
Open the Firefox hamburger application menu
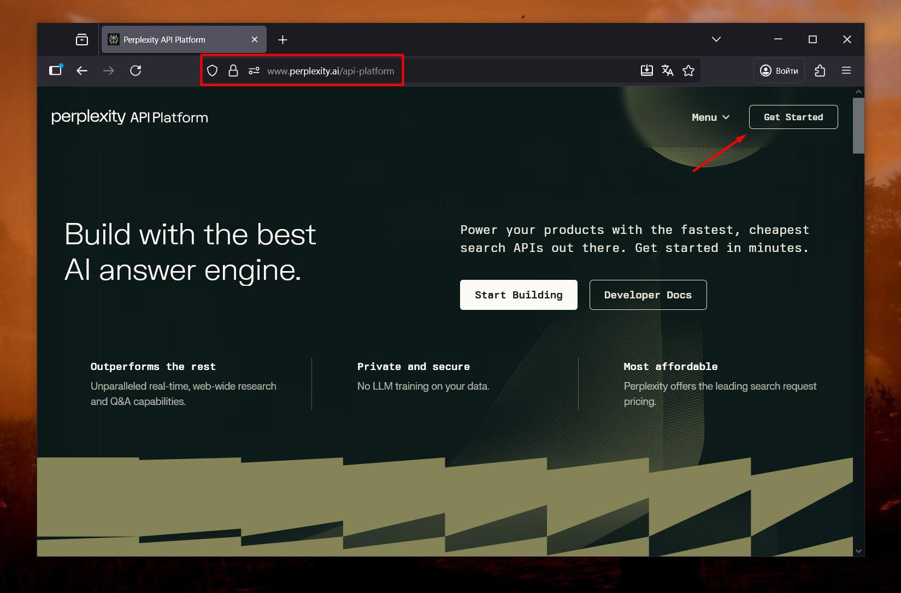click(x=846, y=71)
